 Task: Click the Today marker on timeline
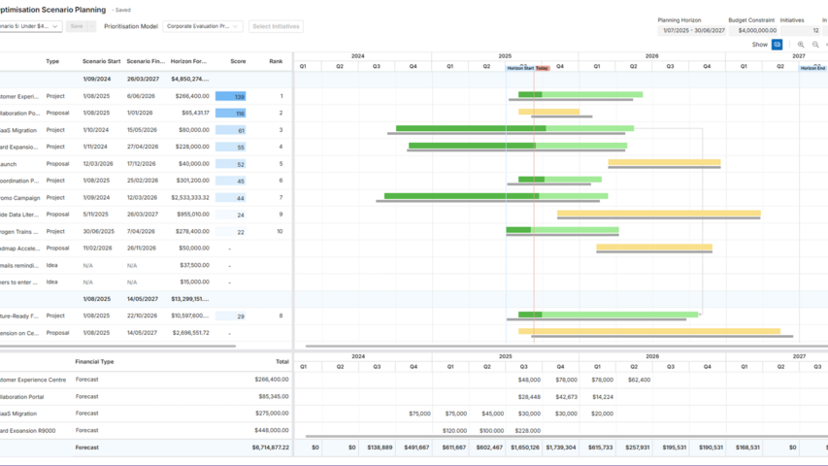[542, 68]
